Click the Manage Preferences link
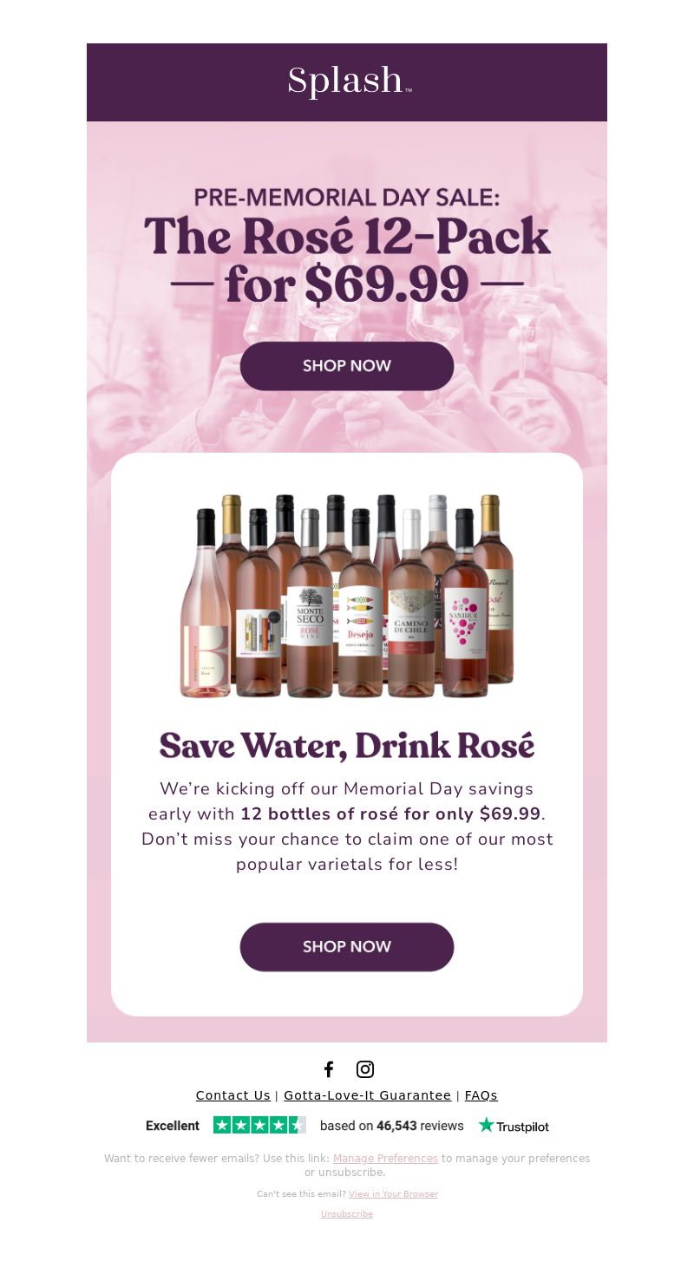Screen dimensions: 694x1261 coord(385,1159)
